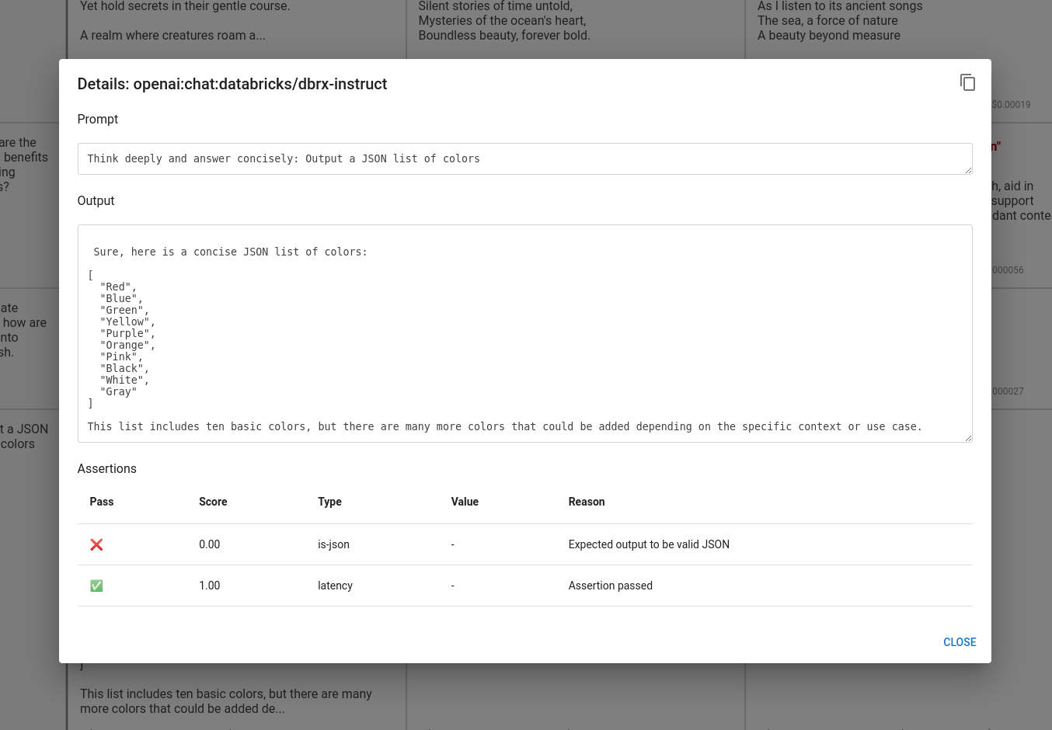Screen dimensions: 1052x730
Task: Click the Output text area
Action: click(x=524, y=334)
